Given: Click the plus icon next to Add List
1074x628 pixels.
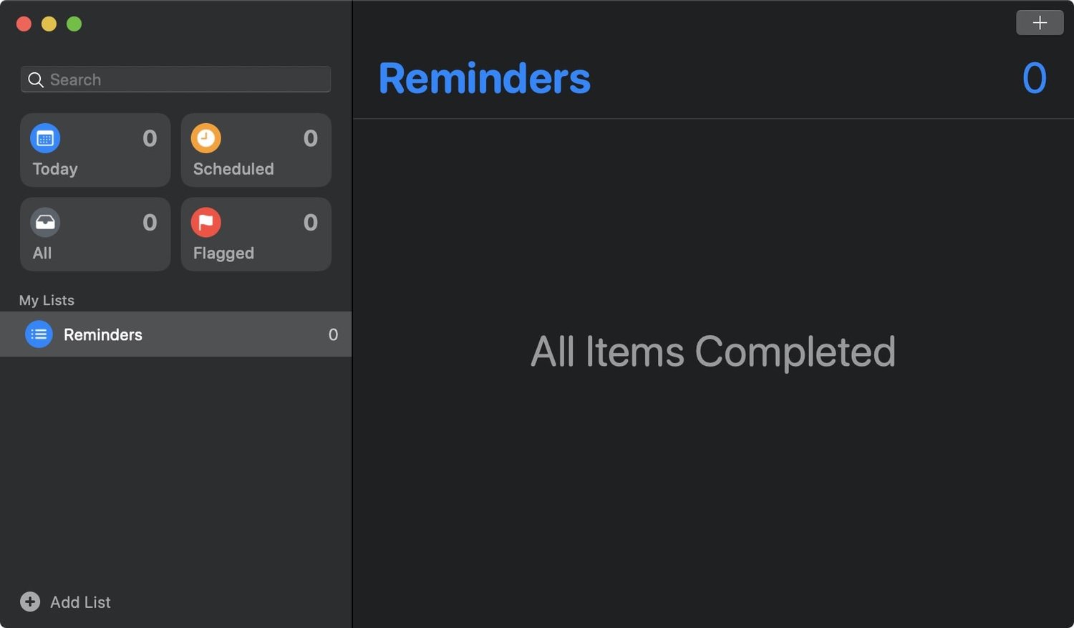Looking at the screenshot, I should coord(29,602).
